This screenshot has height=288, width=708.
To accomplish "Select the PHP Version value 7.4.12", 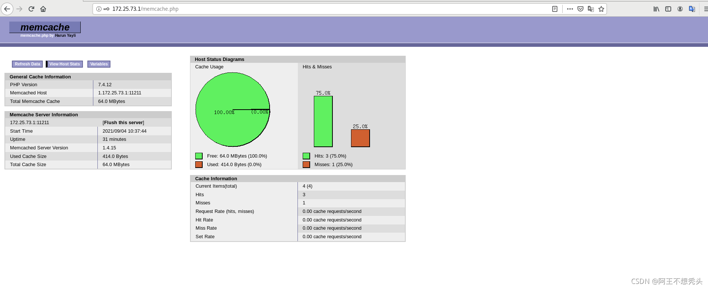I will pos(105,85).
